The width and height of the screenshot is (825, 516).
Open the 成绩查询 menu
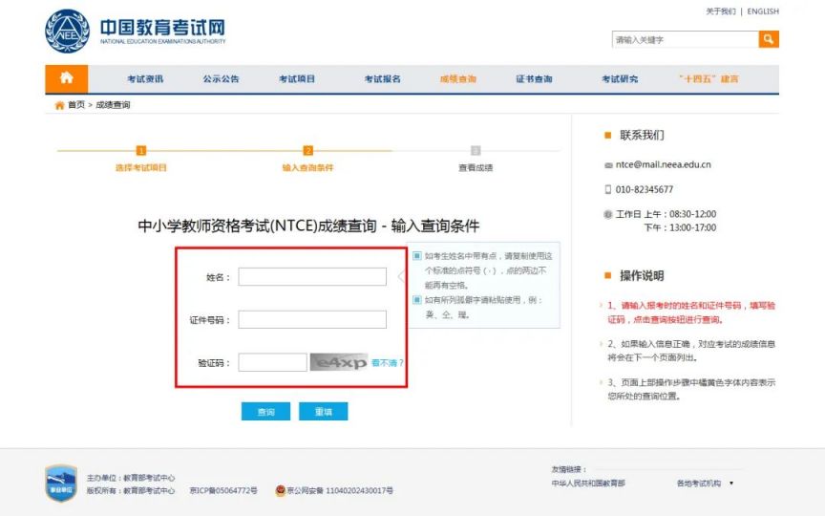point(458,79)
